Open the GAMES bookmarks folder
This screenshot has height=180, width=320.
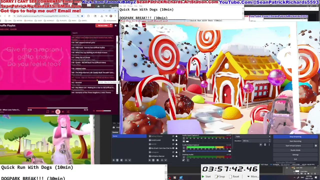pyautogui.click(x=83, y=21)
